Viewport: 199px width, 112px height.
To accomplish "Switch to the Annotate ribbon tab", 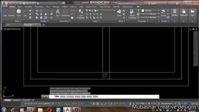I will pos(28,7).
